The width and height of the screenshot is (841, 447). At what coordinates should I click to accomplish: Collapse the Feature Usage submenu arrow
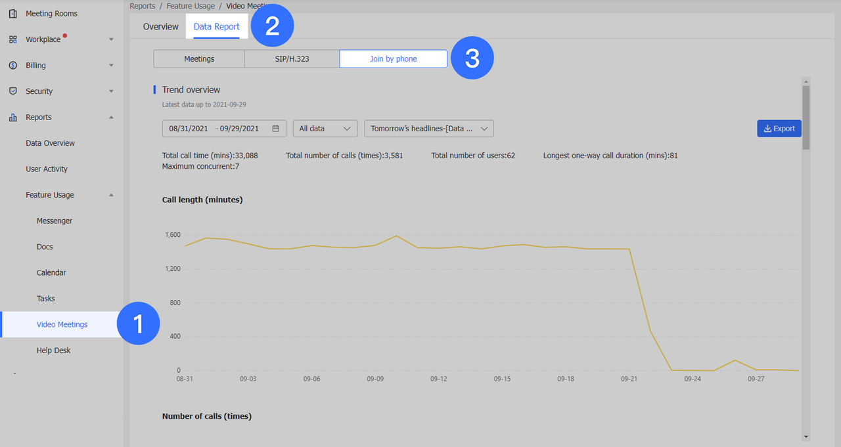(111, 195)
